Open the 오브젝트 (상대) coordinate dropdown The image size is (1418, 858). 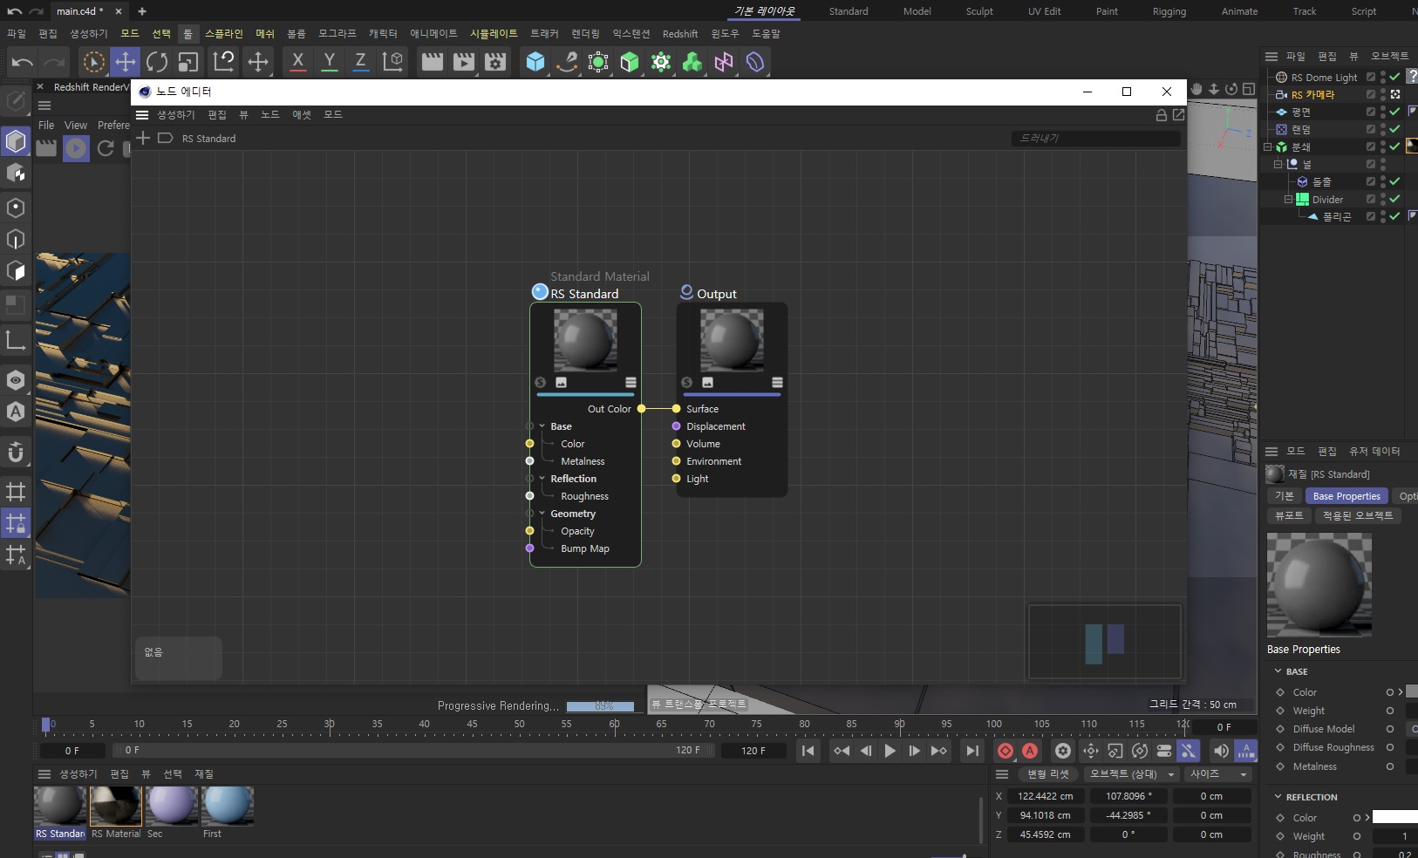1132,774
